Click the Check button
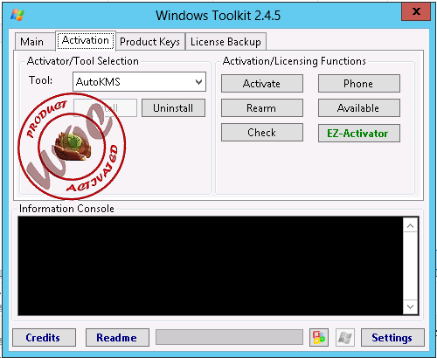This screenshot has width=437, height=358. pyautogui.click(x=262, y=133)
